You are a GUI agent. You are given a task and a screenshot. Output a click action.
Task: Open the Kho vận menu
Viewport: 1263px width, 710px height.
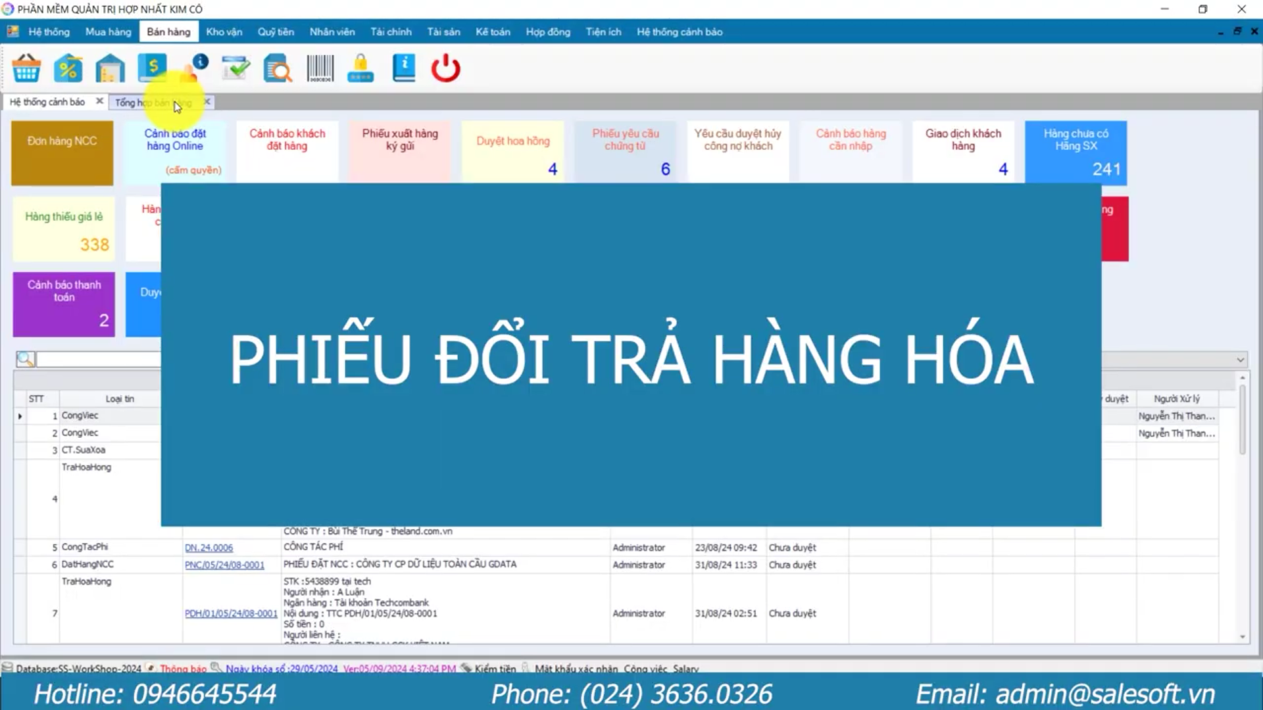click(x=224, y=32)
